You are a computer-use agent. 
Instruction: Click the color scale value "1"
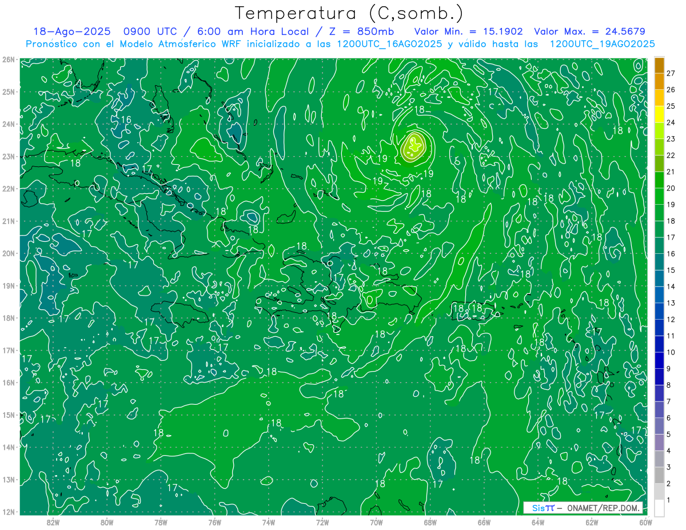pyautogui.click(x=669, y=500)
